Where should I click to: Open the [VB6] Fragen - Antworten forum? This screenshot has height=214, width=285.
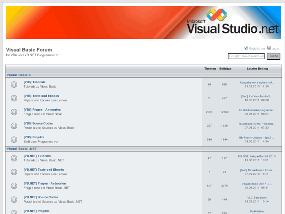[x=42, y=110]
